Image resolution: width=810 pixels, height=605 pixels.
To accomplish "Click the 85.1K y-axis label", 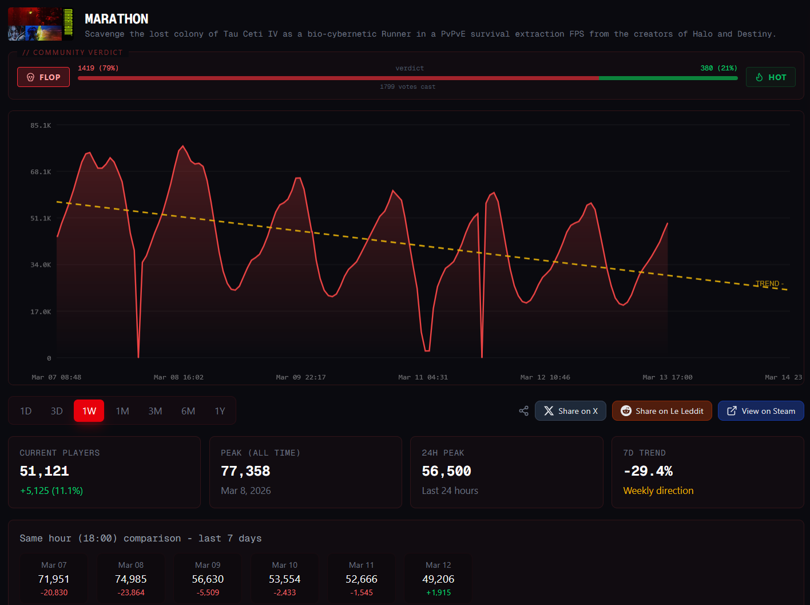I will (x=41, y=125).
